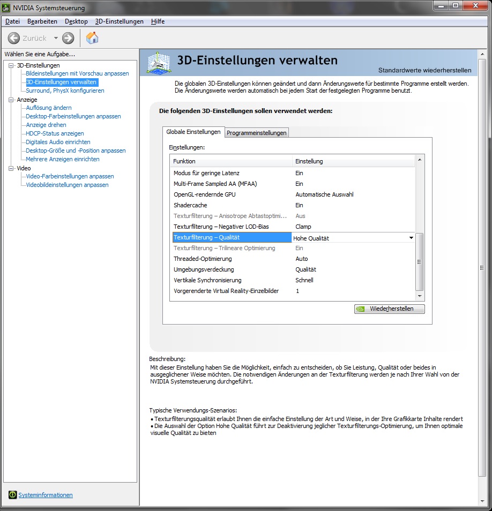Click the Automatische Auswahl setting value

324,194
